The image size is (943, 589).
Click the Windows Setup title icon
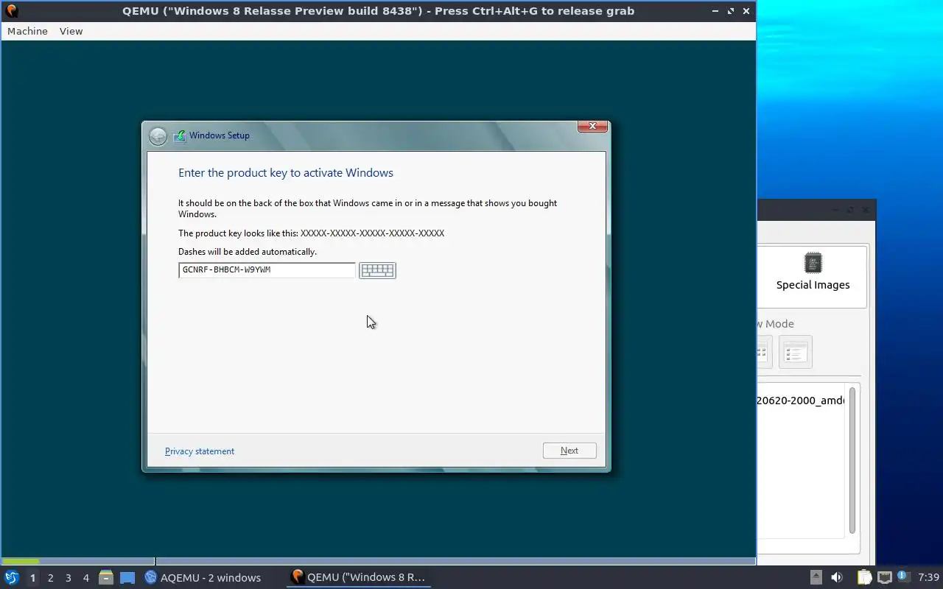179,135
